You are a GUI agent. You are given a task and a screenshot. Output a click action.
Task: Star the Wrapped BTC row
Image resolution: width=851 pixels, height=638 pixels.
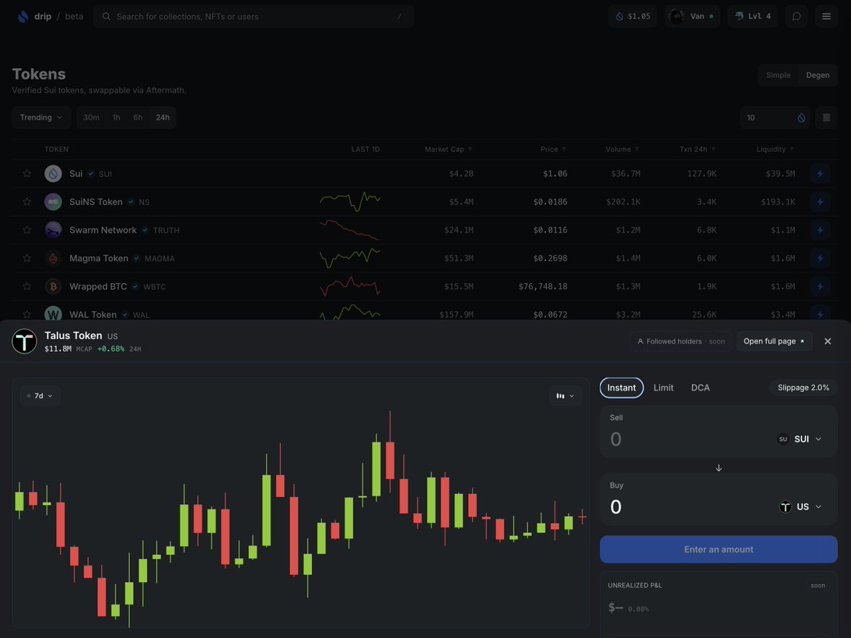27,287
